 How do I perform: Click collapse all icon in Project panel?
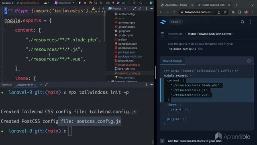(x=140, y=8)
